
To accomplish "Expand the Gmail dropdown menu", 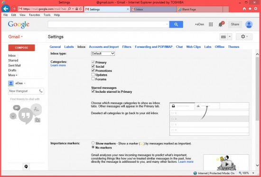I will 15,37.
